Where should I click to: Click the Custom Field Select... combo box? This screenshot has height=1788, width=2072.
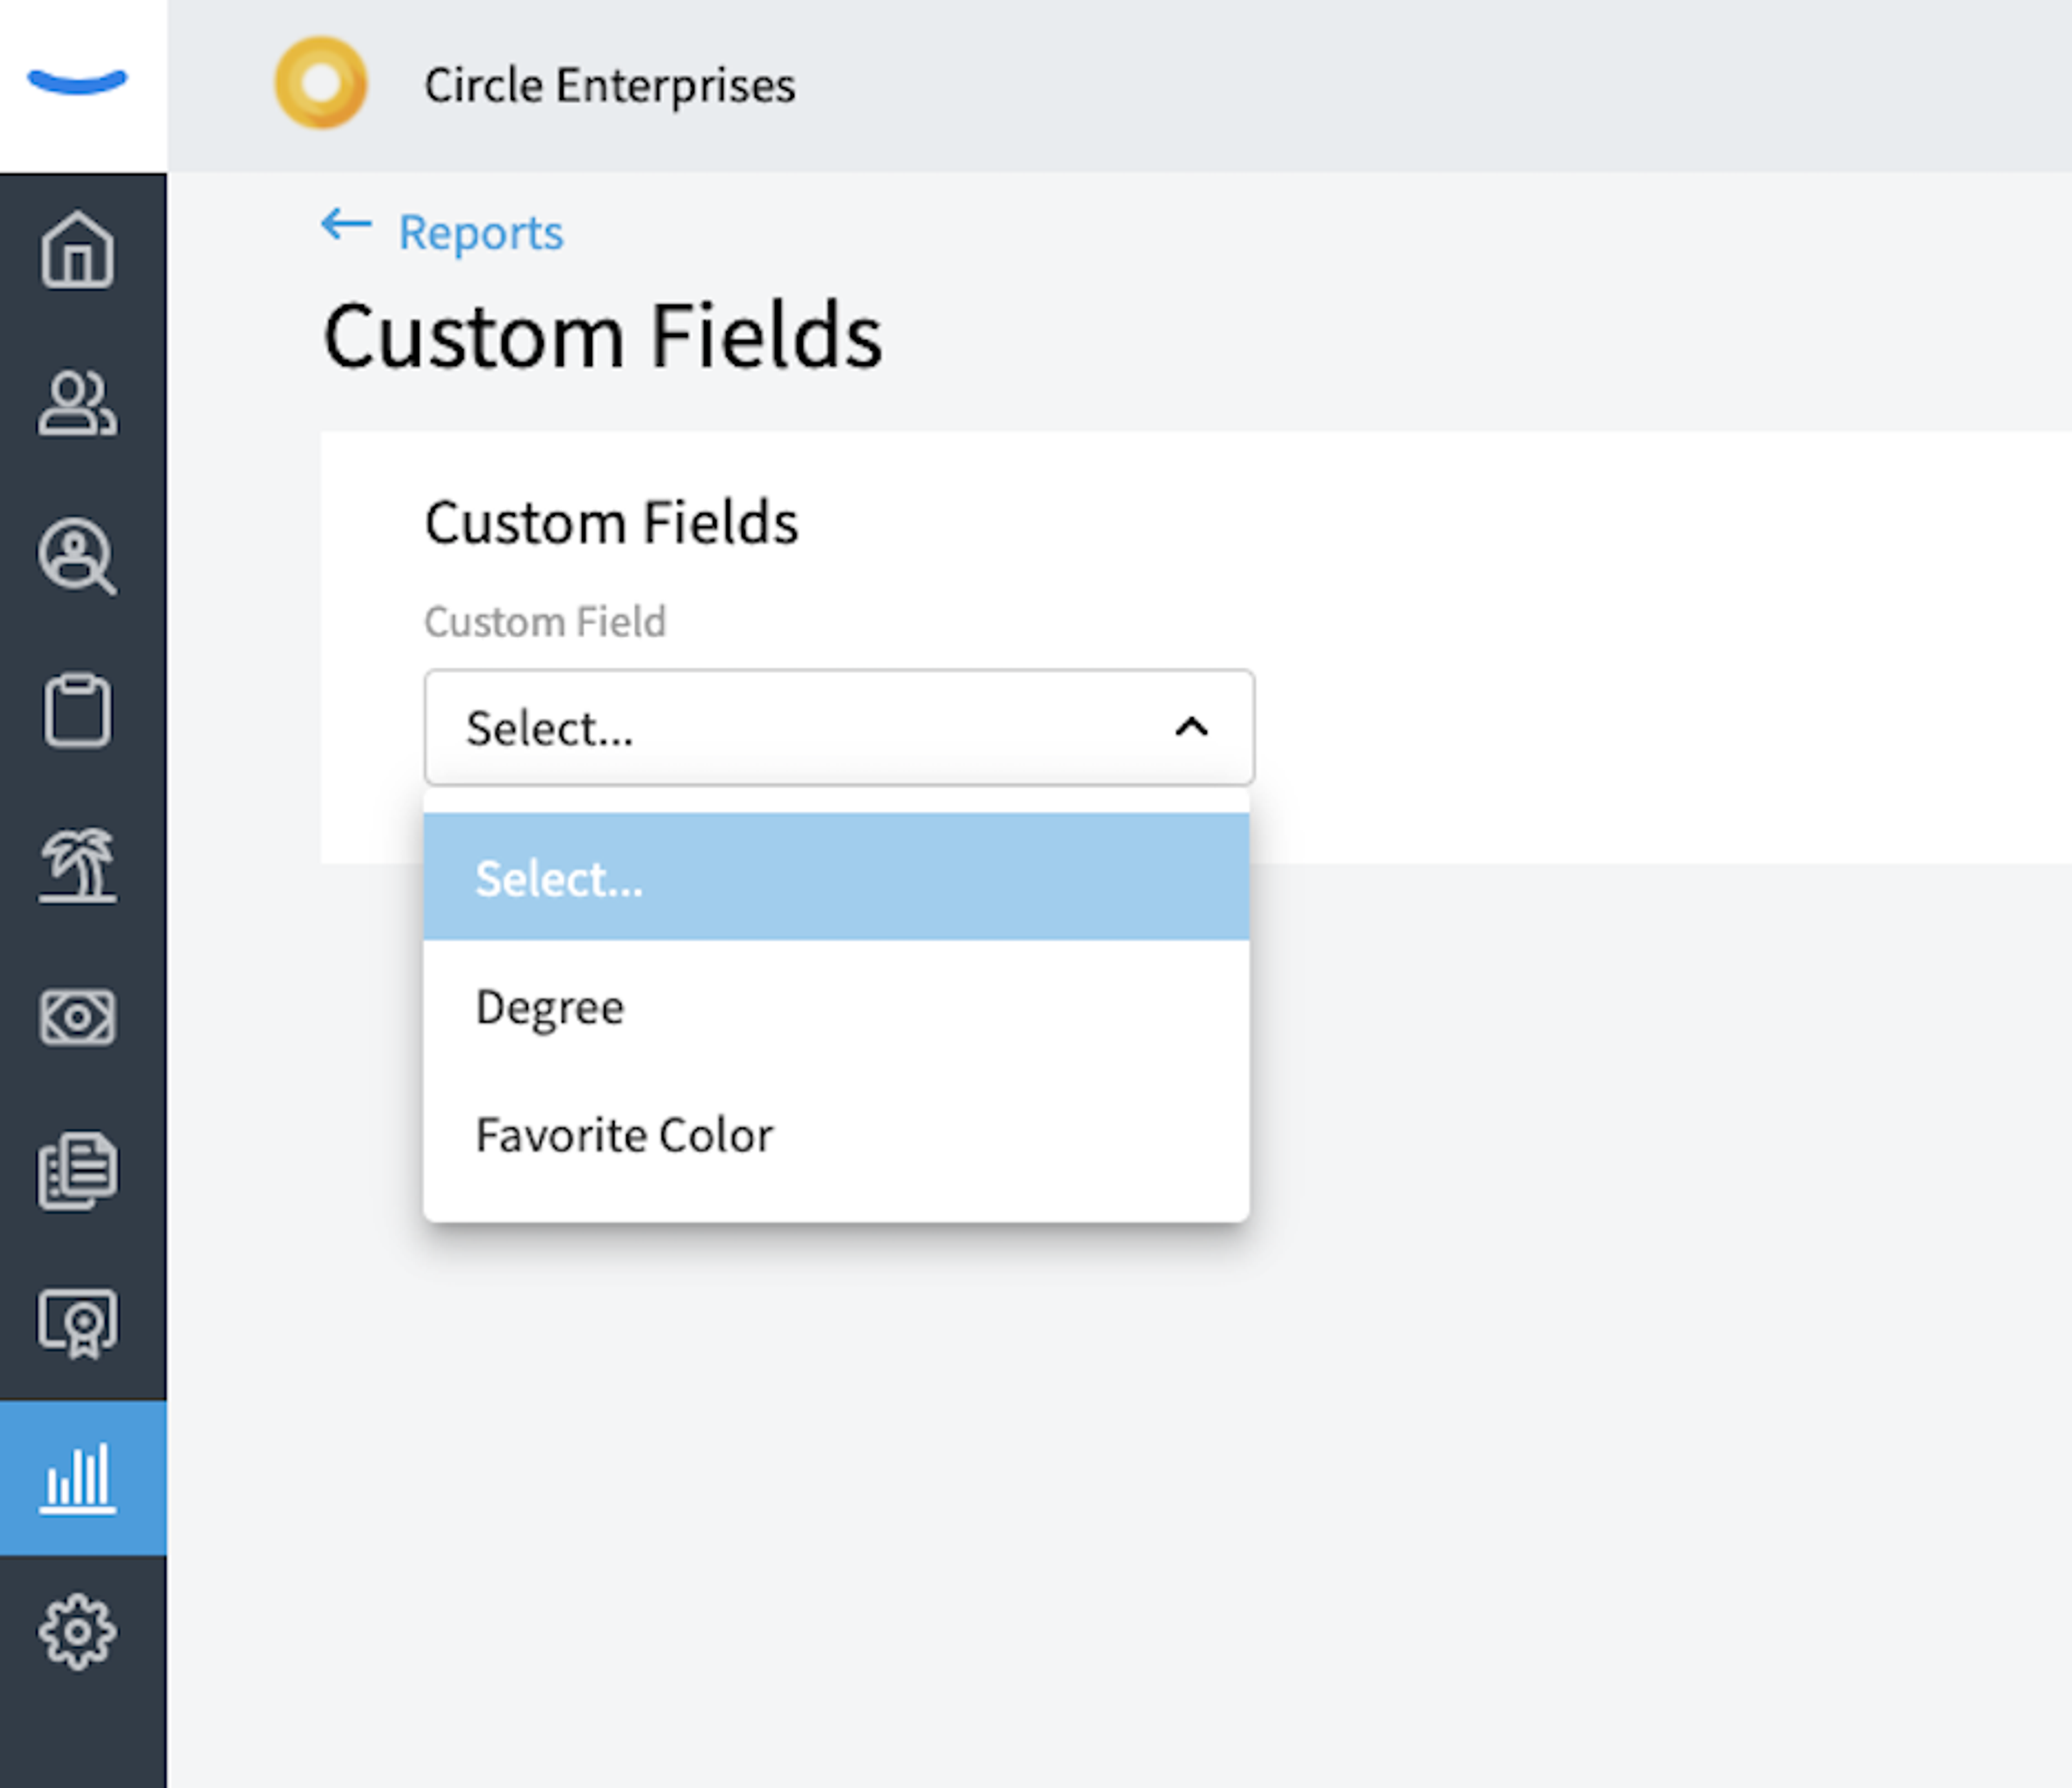click(x=839, y=727)
